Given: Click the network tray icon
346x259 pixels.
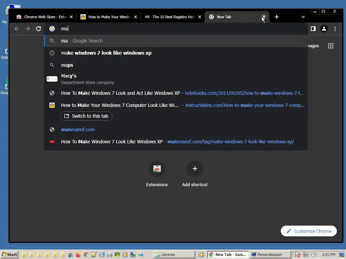Looking at the screenshot, I should [305, 255].
